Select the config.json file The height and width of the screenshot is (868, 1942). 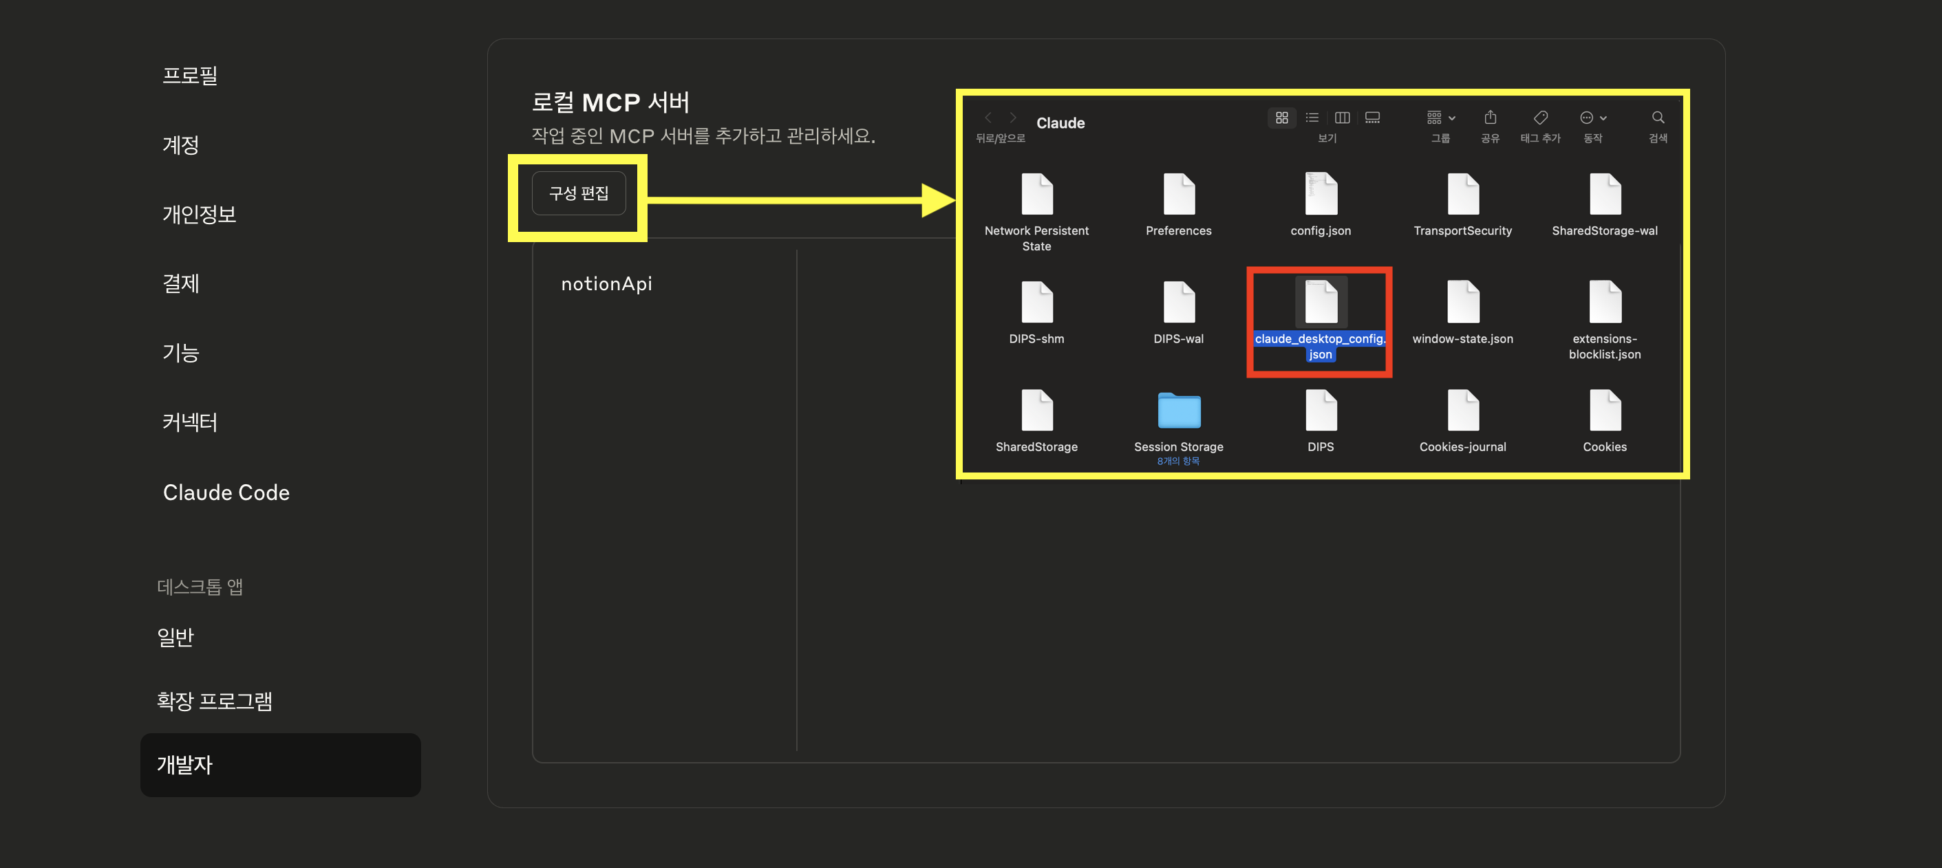(x=1320, y=195)
